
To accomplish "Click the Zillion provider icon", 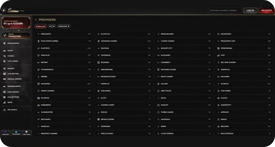I will click(x=159, y=84).
